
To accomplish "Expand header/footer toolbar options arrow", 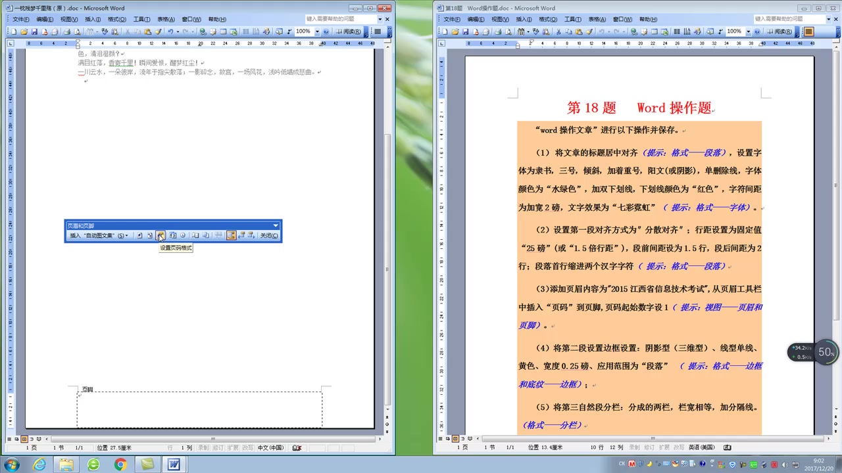I will point(276,226).
